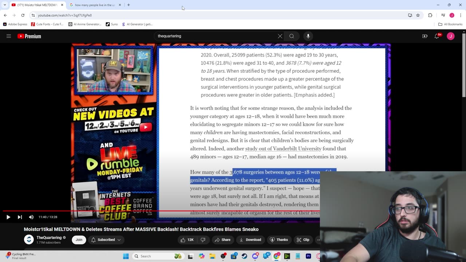Install app icon in the address bar
The image size is (466, 262).
pos(410,15)
